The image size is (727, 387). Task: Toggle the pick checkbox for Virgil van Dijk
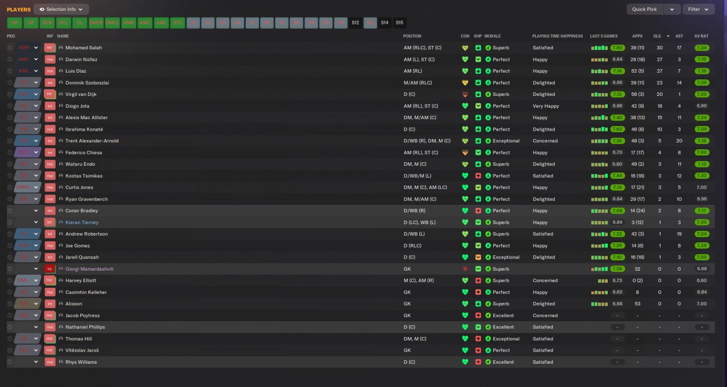(x=10, y=94)
